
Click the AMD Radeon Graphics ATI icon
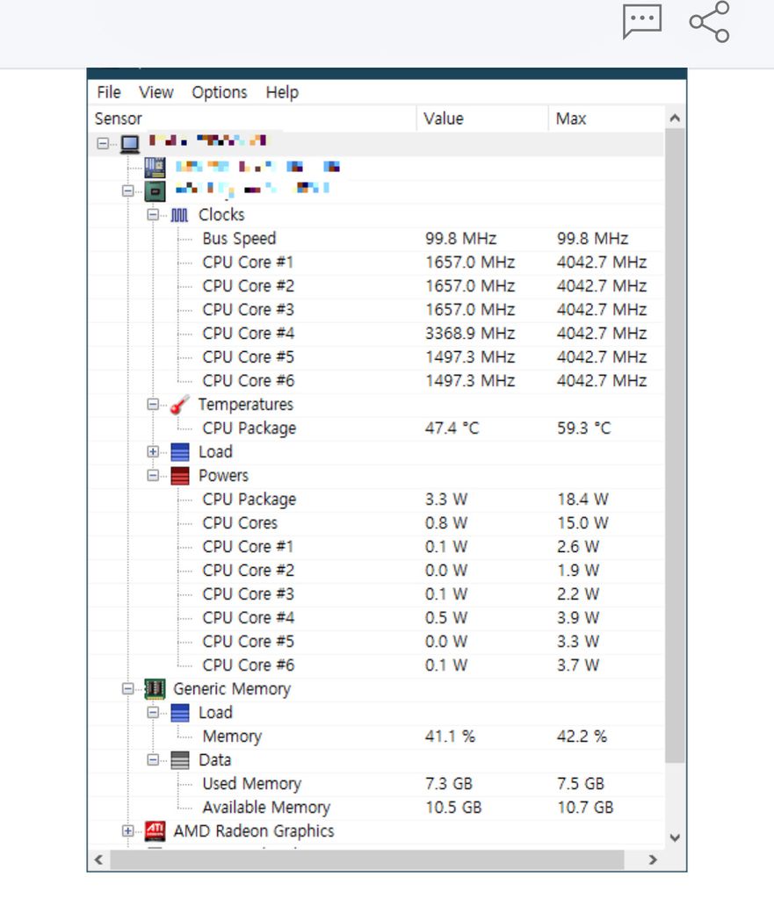(x=155, y=831)
